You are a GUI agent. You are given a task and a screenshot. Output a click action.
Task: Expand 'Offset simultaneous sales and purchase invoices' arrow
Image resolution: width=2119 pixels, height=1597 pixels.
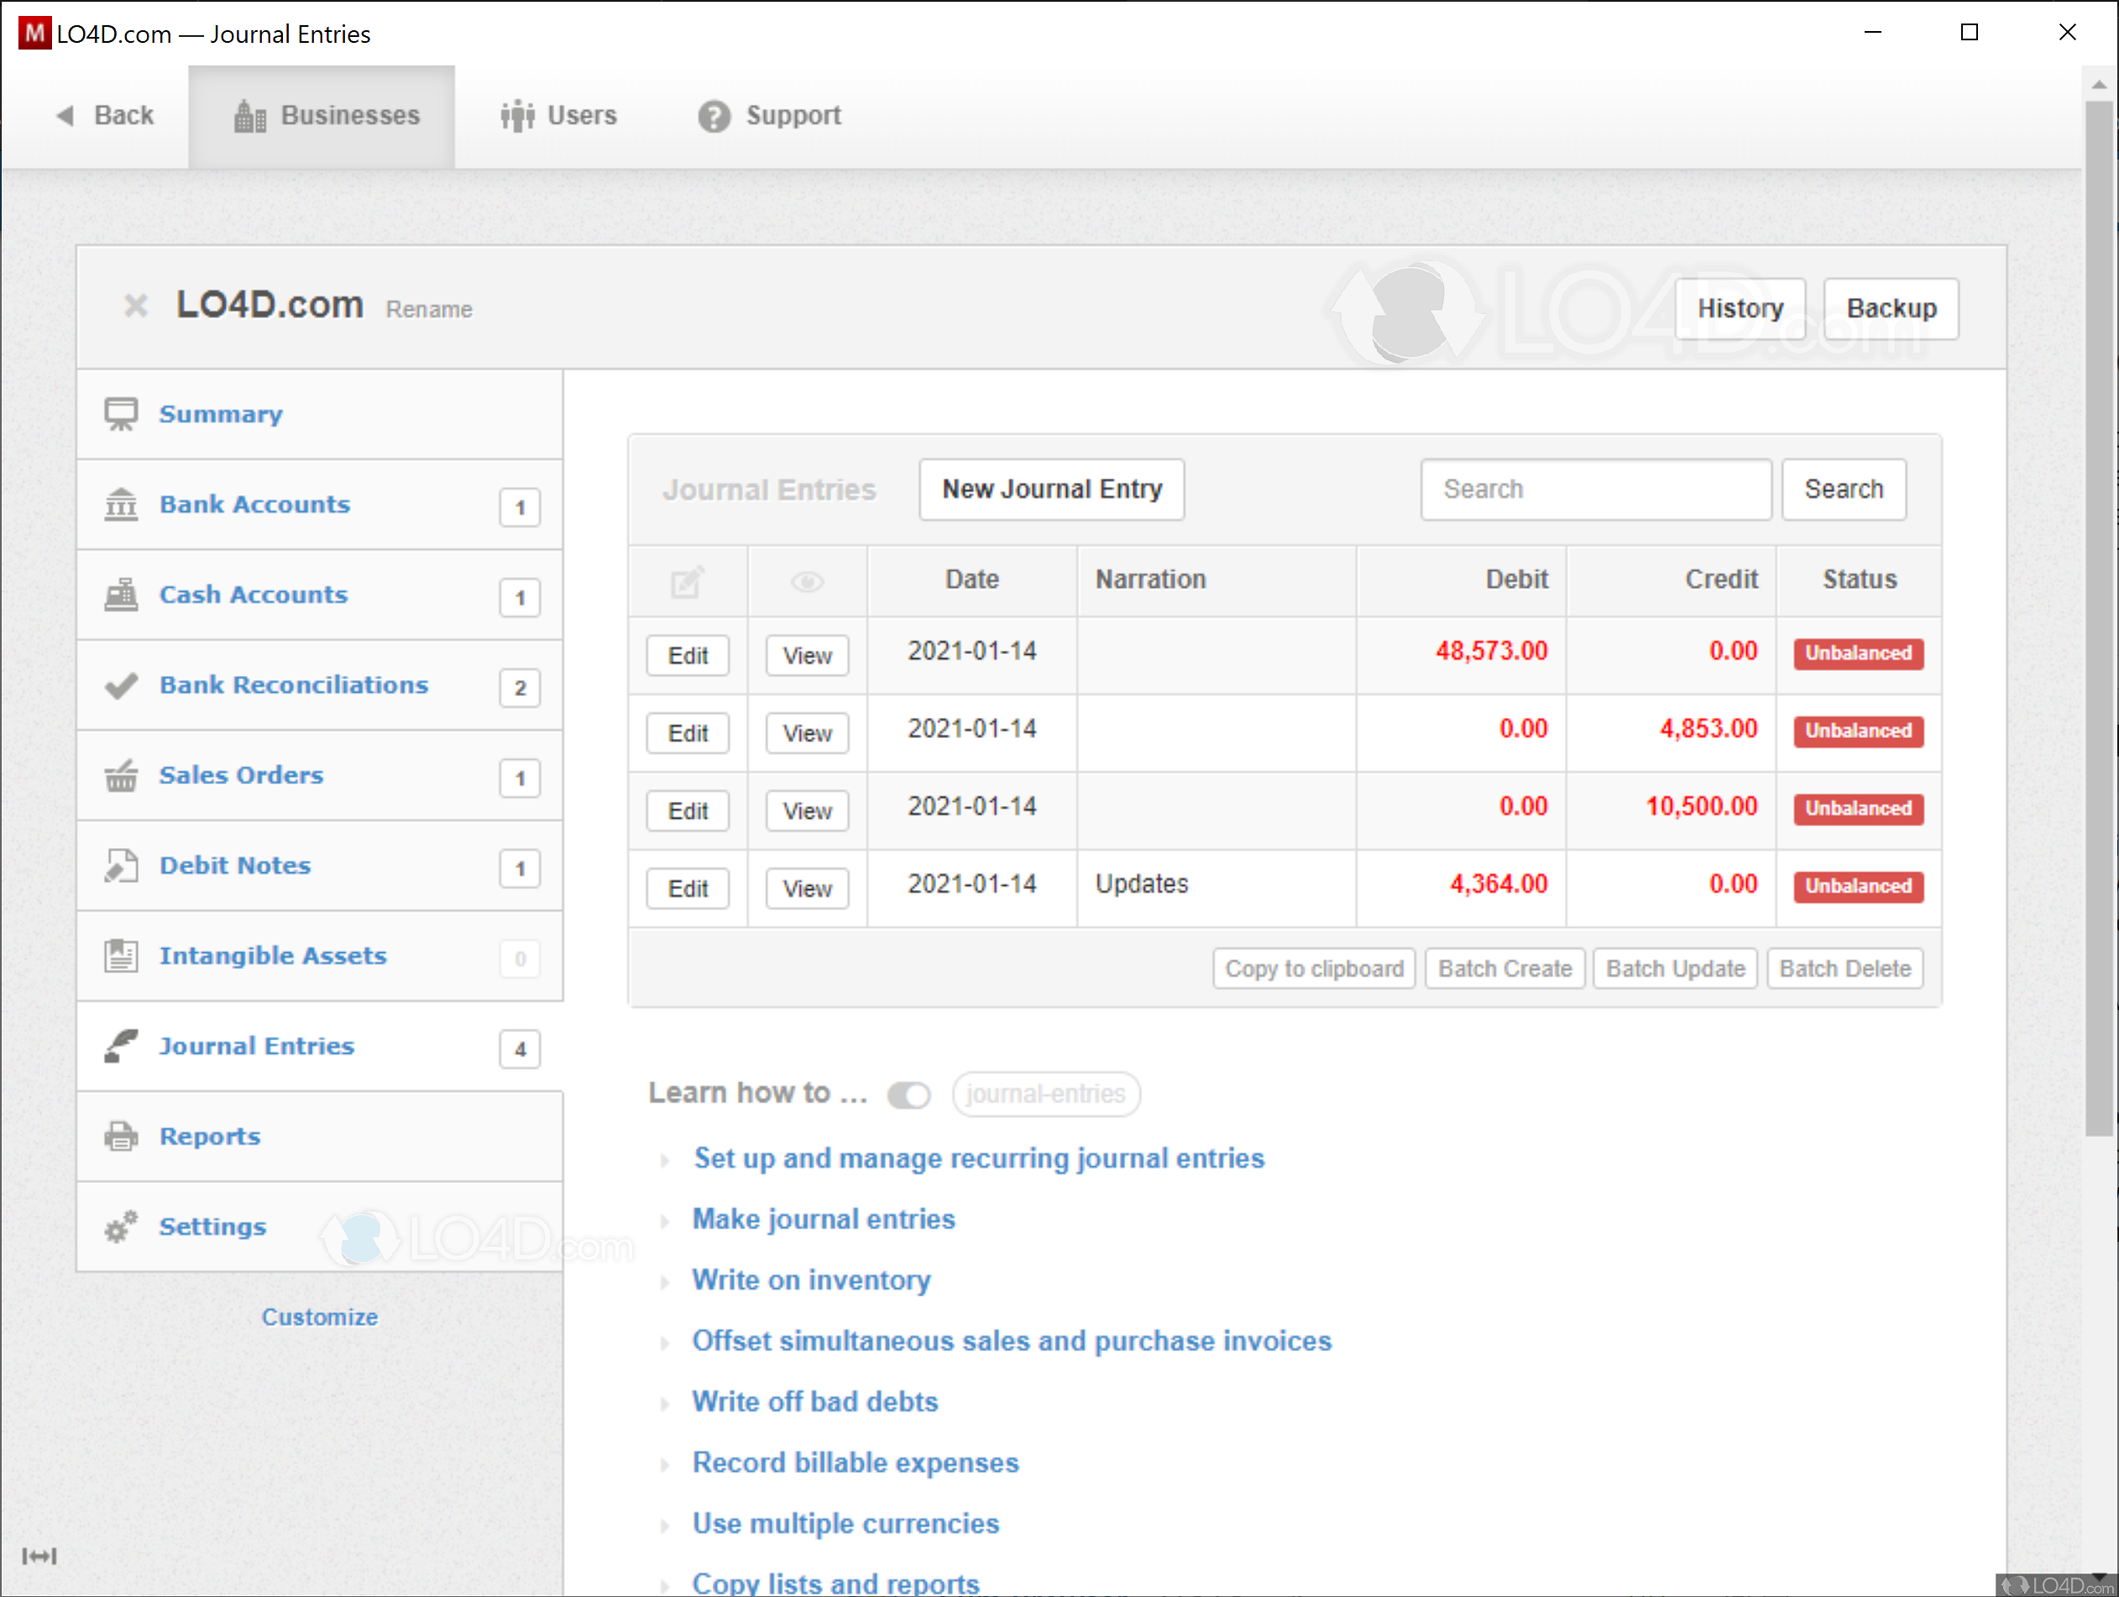point(665,1343)
